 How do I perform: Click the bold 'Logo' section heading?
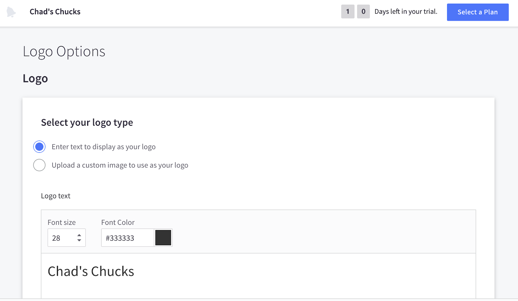(x=35, y=79)
